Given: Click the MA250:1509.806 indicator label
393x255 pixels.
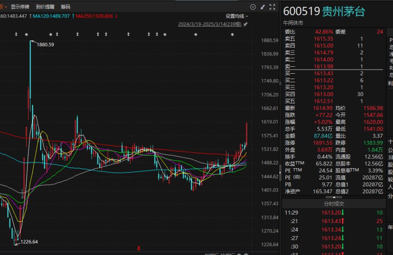Looking at the screenshot, I should tap(94, 16).
